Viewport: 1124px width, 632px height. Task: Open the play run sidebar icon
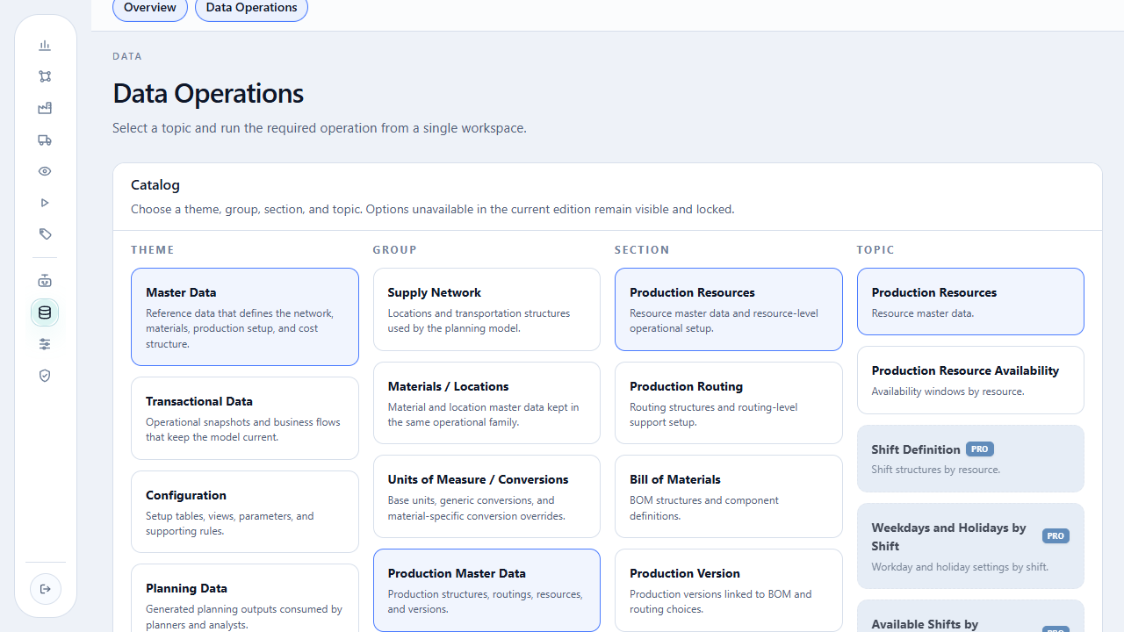click(45, 203)
